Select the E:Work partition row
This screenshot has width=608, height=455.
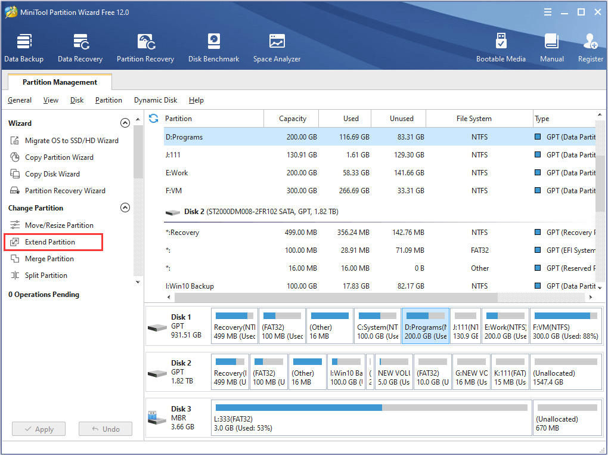pos(380,172)
